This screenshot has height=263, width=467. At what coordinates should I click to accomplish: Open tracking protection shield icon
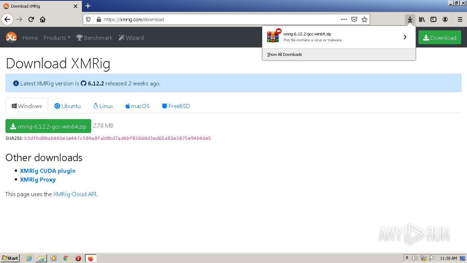click(x=88, y=19)
